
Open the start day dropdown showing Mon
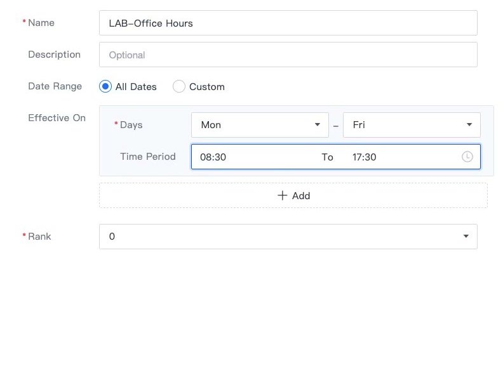coord(260,125)
